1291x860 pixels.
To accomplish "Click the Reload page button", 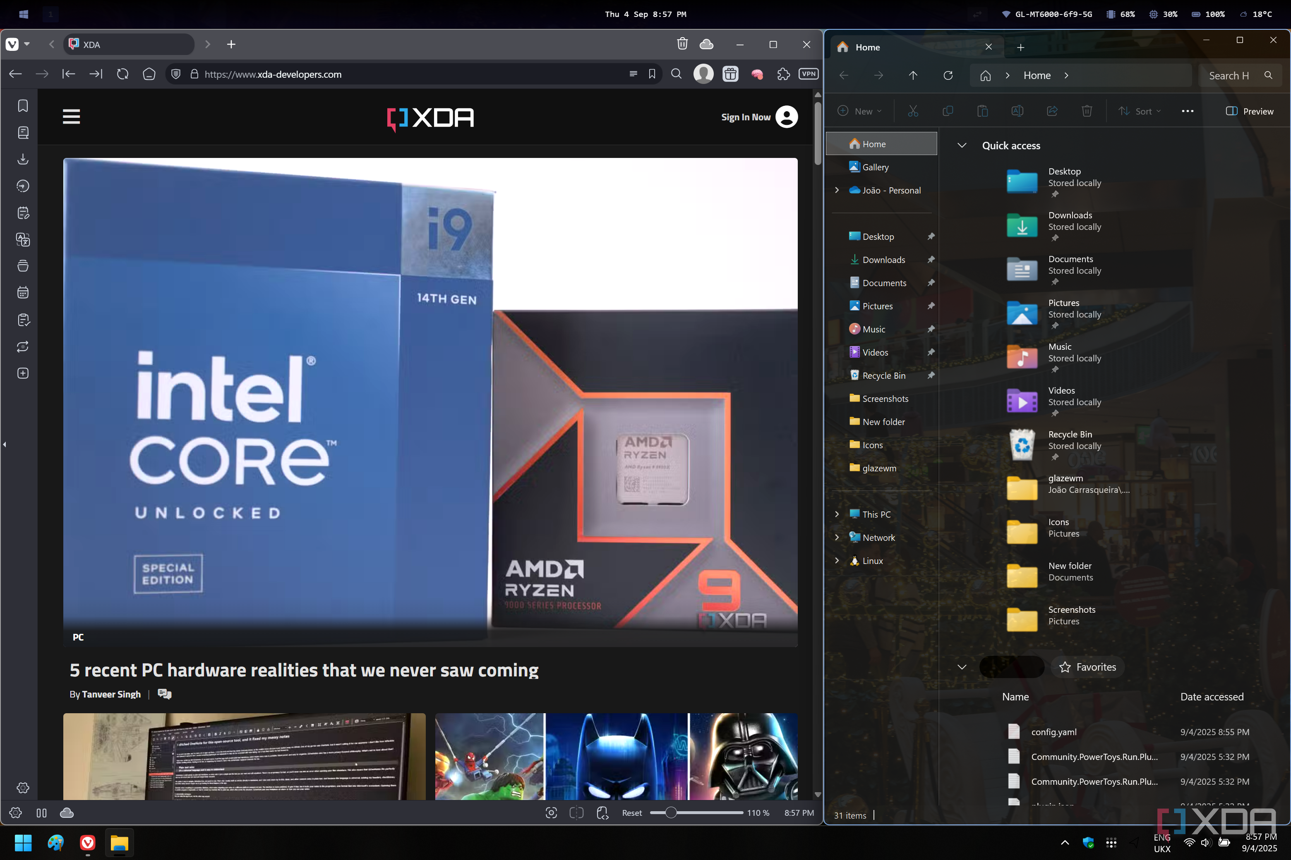I will click(122, 74).
